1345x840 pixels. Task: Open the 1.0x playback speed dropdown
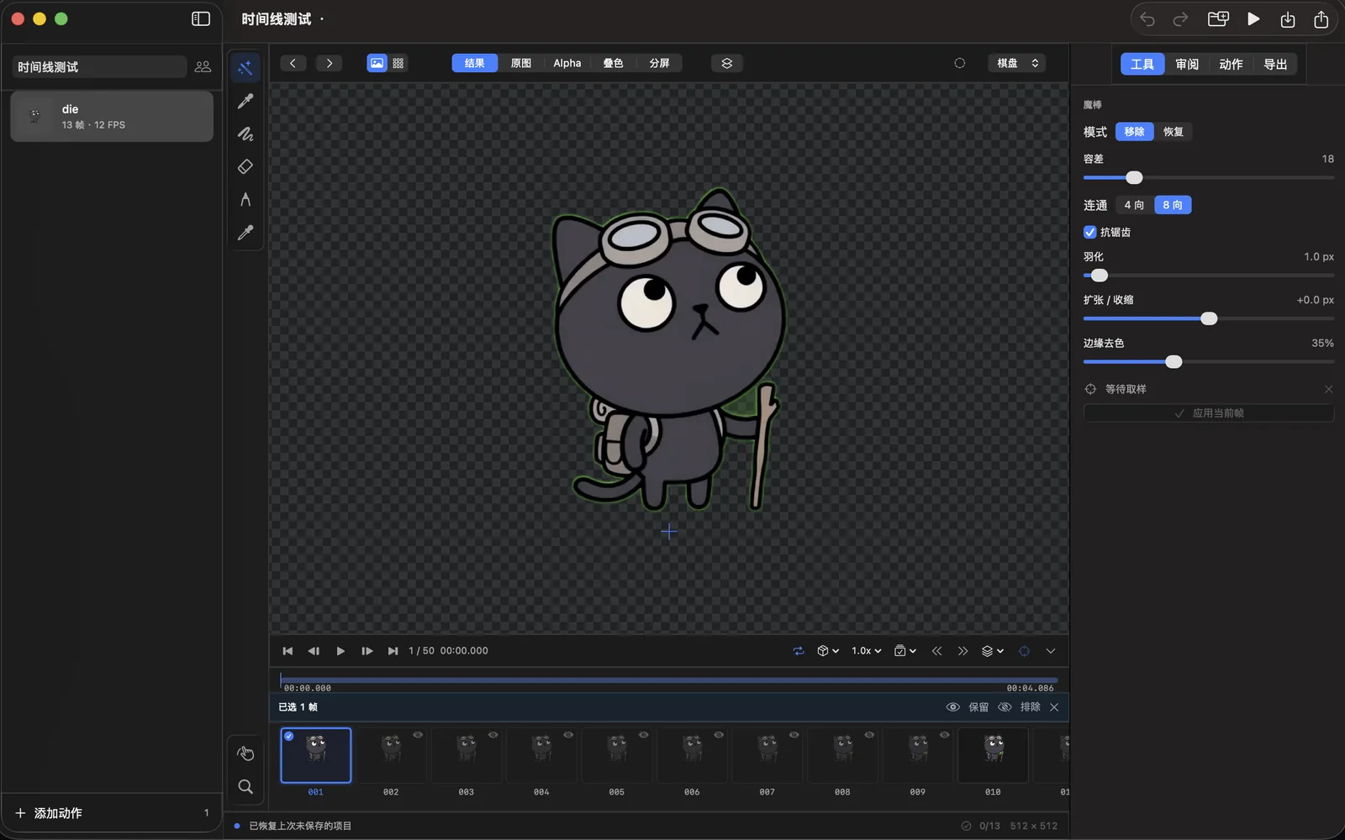866,651
